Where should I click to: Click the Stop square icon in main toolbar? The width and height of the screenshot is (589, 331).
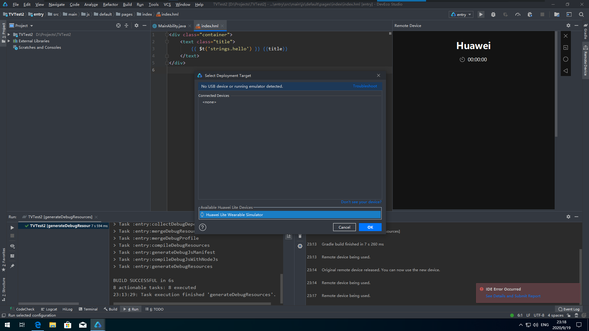coord(542,14)
